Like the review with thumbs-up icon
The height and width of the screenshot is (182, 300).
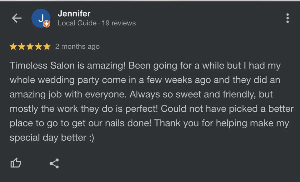pyautogui.click(x=16, y=163)
